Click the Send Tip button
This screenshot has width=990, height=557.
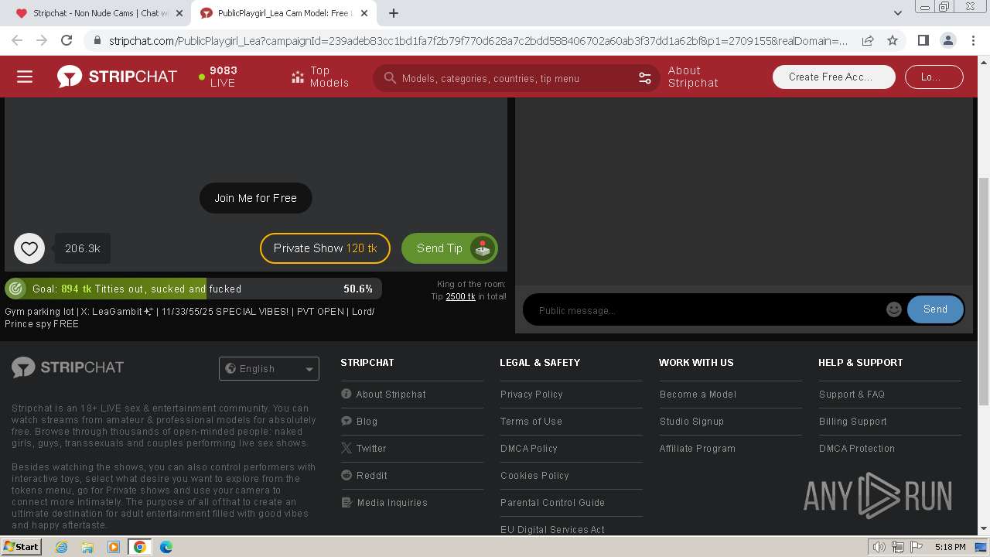(449, 248)
